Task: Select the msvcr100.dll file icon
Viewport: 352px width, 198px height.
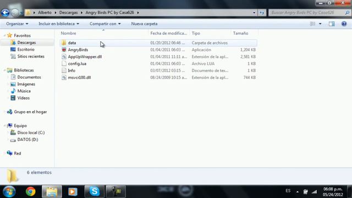Action: (x=64, y=78)
